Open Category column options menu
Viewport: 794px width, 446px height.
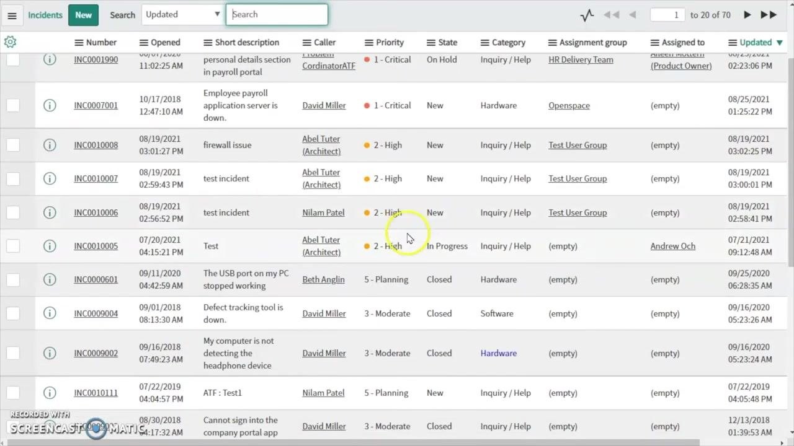[x=485, y=43]
